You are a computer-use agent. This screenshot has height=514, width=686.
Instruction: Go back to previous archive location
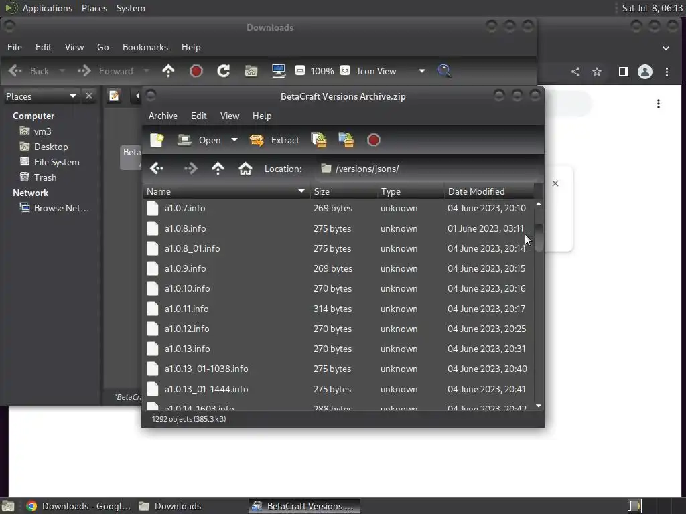pos(157,169)
